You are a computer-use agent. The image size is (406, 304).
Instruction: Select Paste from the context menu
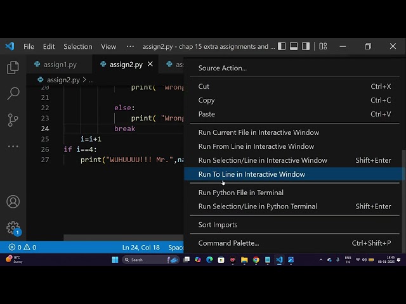[x=294, y=114]
